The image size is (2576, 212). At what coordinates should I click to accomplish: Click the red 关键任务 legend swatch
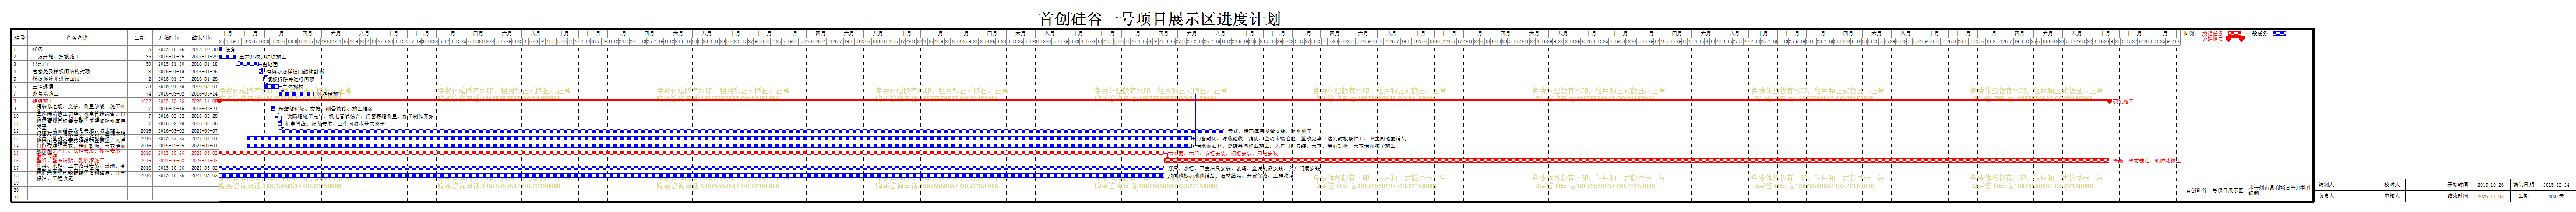(x=2235, y=34)
